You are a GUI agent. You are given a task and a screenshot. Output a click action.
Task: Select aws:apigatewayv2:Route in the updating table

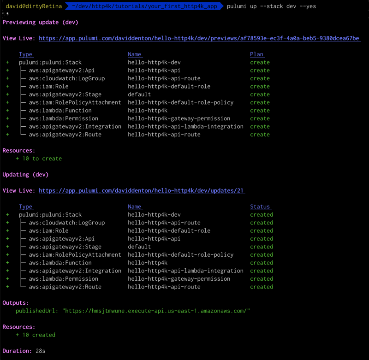[x=65, y=287]
